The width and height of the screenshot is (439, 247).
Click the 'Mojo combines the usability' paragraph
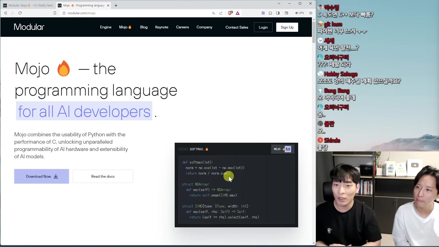tap(71, 145)
